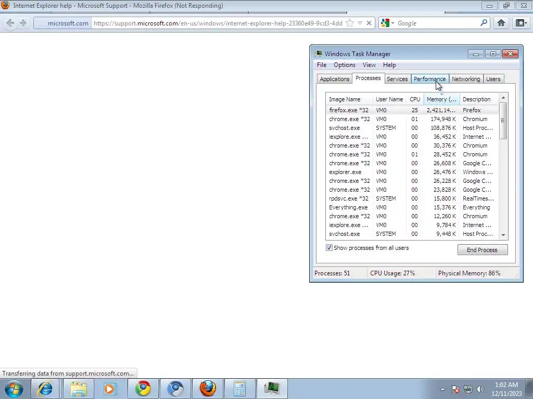This screenshot has width=533, height=399.
Task: Sort by Description column header
Action: coord(479,99)
